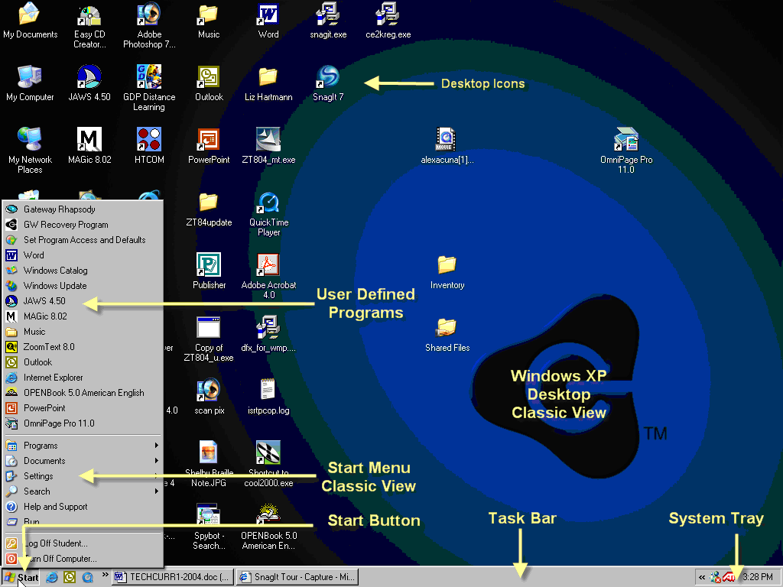Click the Start button
The image size is (783, 587).
point(21,578)
